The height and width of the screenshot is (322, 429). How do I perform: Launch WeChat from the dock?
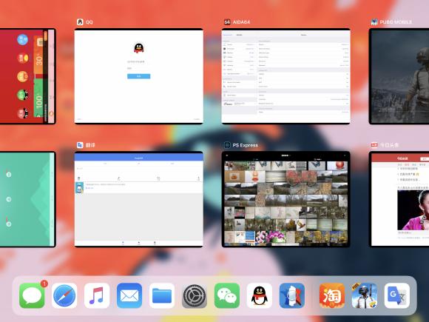[x=227, y=295]
